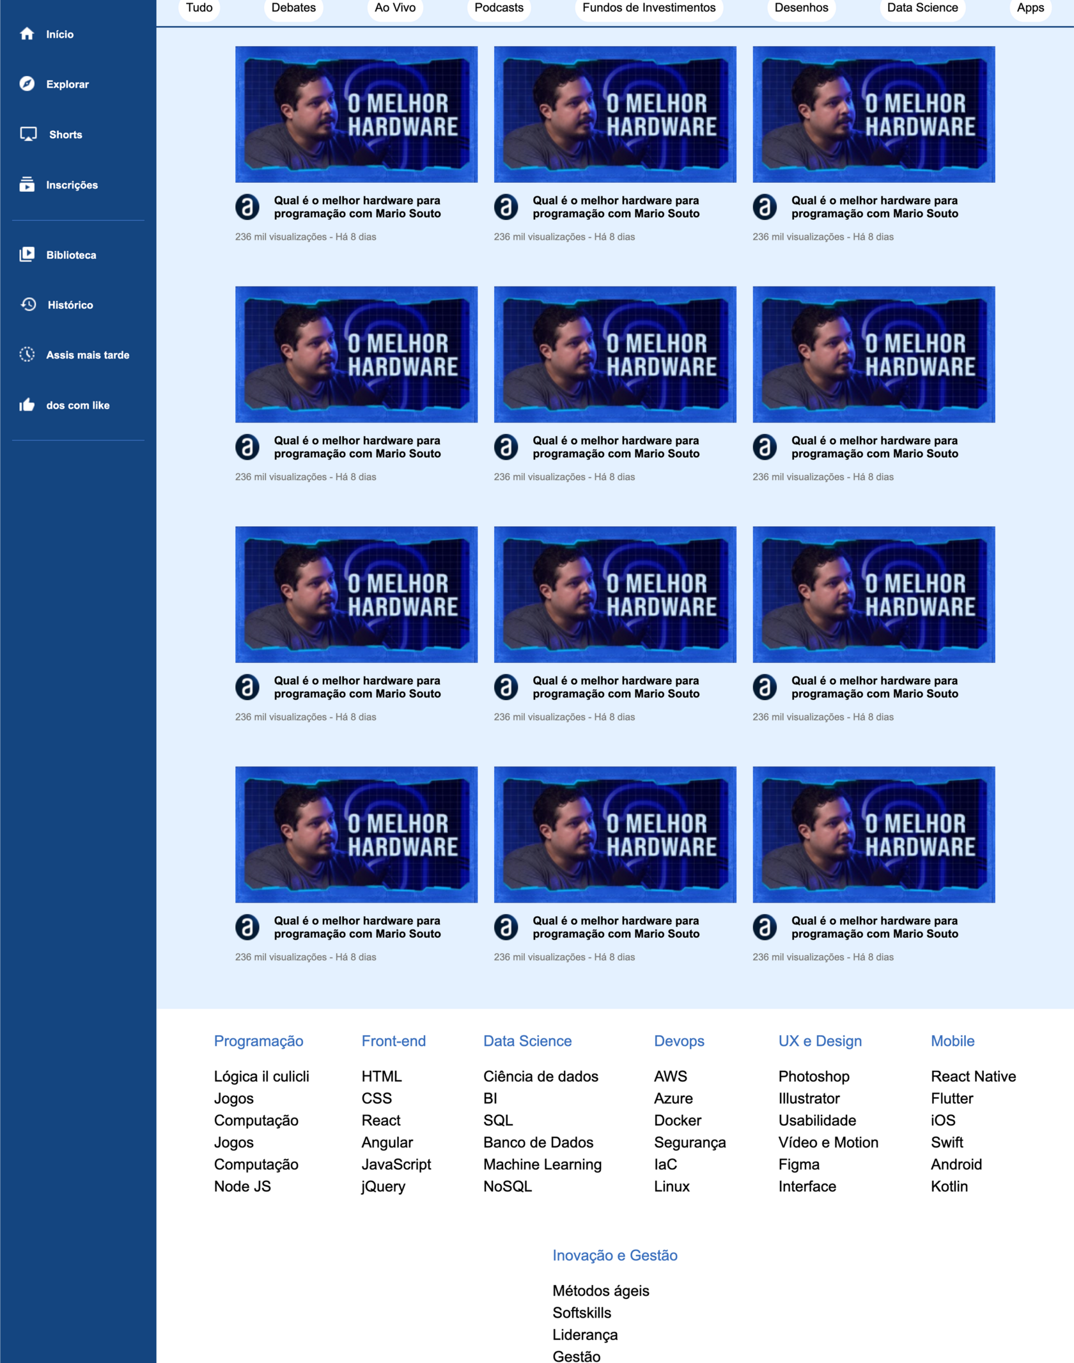The height and width of the screenshot is (1363, 1074).
Task: Click the thumbs-up liked videos icon
Action: (x=27, y=405)
